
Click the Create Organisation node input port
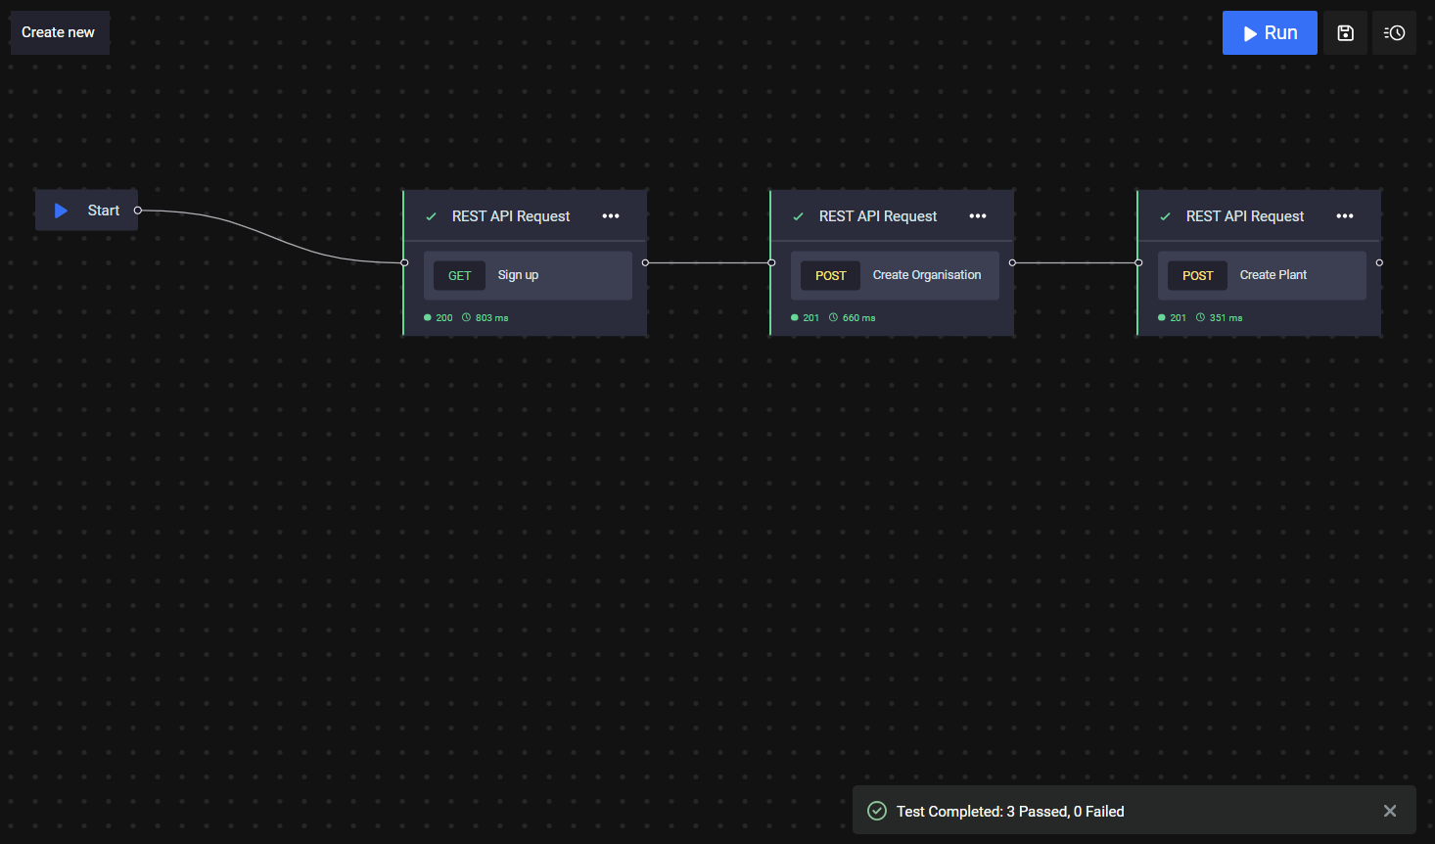tap(771, 262)
